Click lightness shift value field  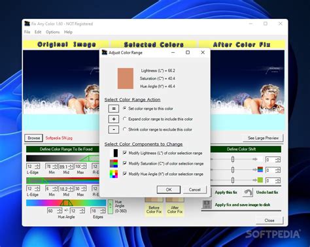(x=273, y=159)
